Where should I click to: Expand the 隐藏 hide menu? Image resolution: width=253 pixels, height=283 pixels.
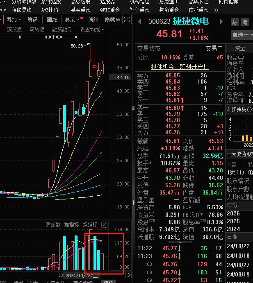coord(112,20)
